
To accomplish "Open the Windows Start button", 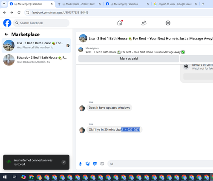I will 5,177.
